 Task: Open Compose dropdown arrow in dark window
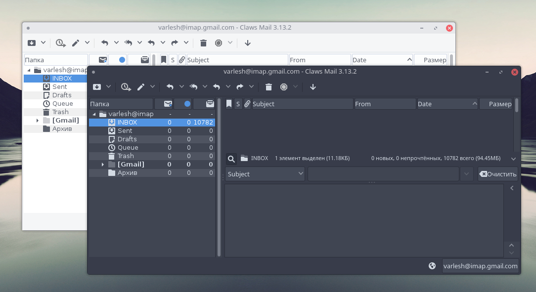pos(152,87)
